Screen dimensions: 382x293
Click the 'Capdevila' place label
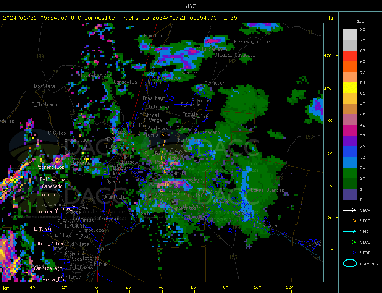(125, 82)
